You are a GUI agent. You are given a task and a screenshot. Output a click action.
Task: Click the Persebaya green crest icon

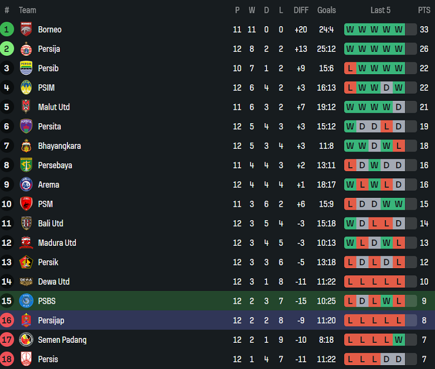[x=26, y=165]
